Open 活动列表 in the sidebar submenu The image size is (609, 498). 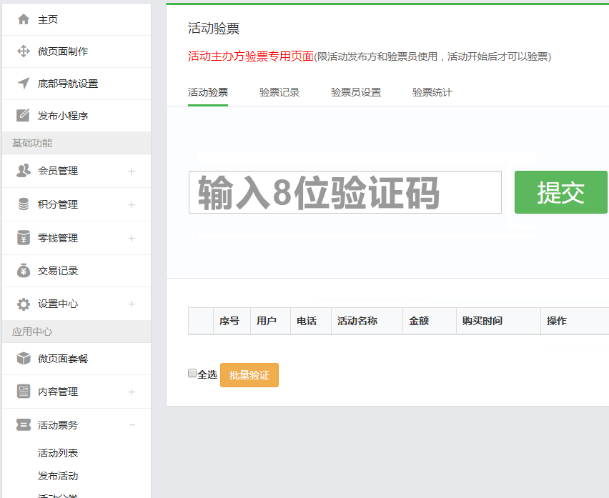click(58, 453)
